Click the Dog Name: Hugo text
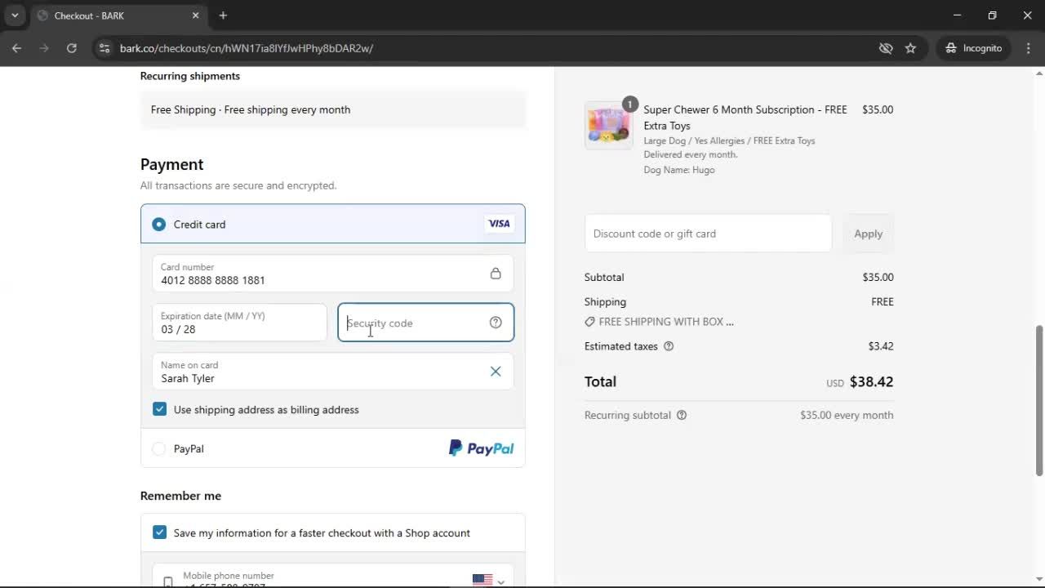This screenshot has width=1045, height=588. coord(679,170)
